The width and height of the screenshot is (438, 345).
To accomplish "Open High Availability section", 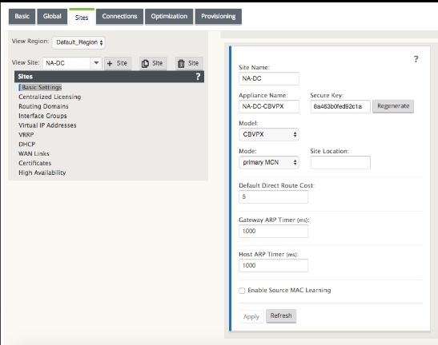I will 42,172.
